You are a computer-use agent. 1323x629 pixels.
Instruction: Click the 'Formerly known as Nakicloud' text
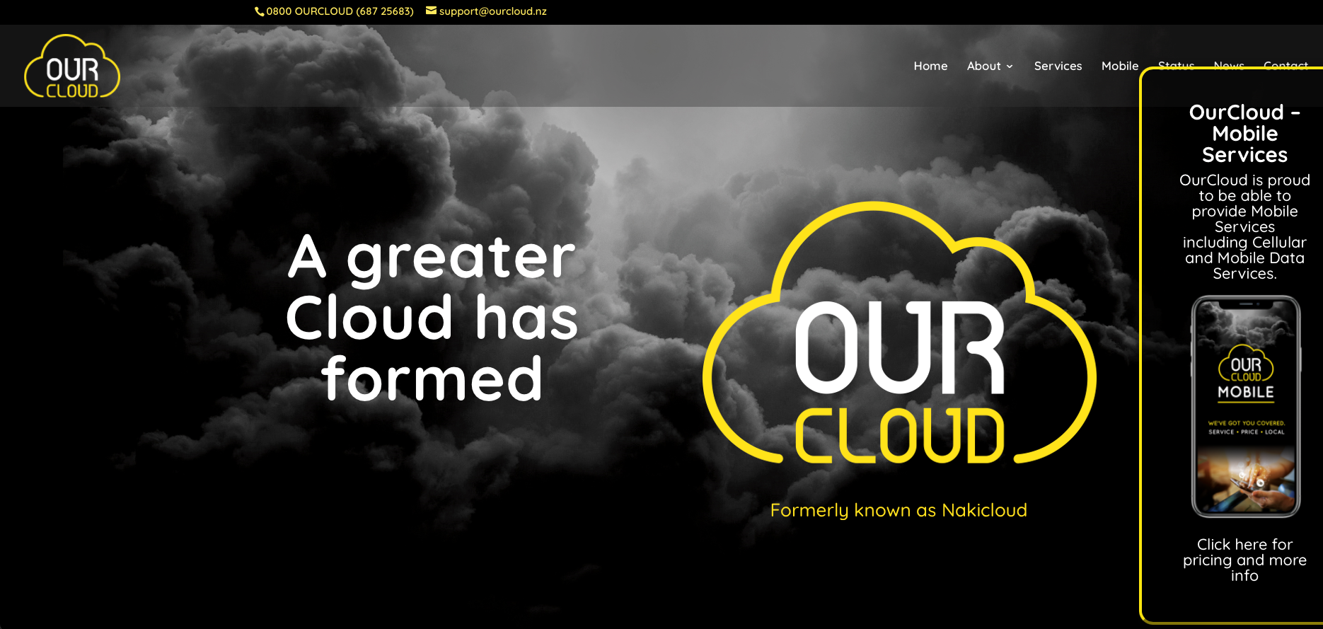899,510
